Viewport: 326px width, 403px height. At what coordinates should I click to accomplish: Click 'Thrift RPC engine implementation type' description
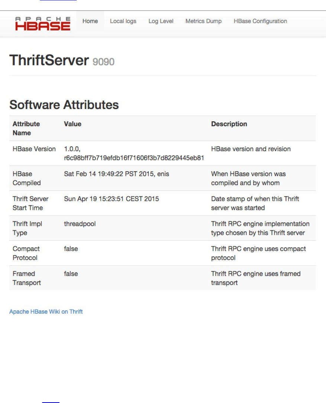[x=260, y=228]
